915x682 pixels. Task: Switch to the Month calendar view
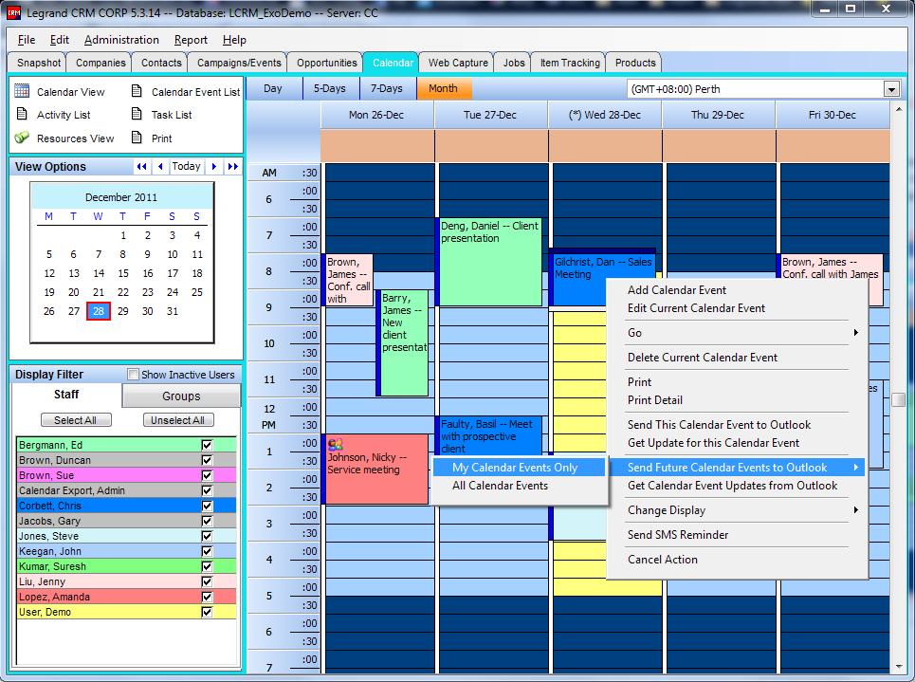tap(444, 89)
